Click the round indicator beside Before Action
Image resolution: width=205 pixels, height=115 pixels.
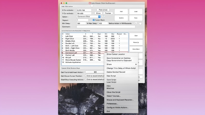140,24
